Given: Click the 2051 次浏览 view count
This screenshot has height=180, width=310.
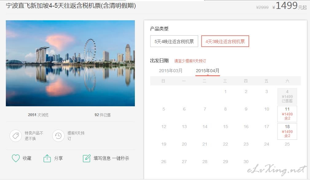Looking at the screenshot, I should coord(38,115).
